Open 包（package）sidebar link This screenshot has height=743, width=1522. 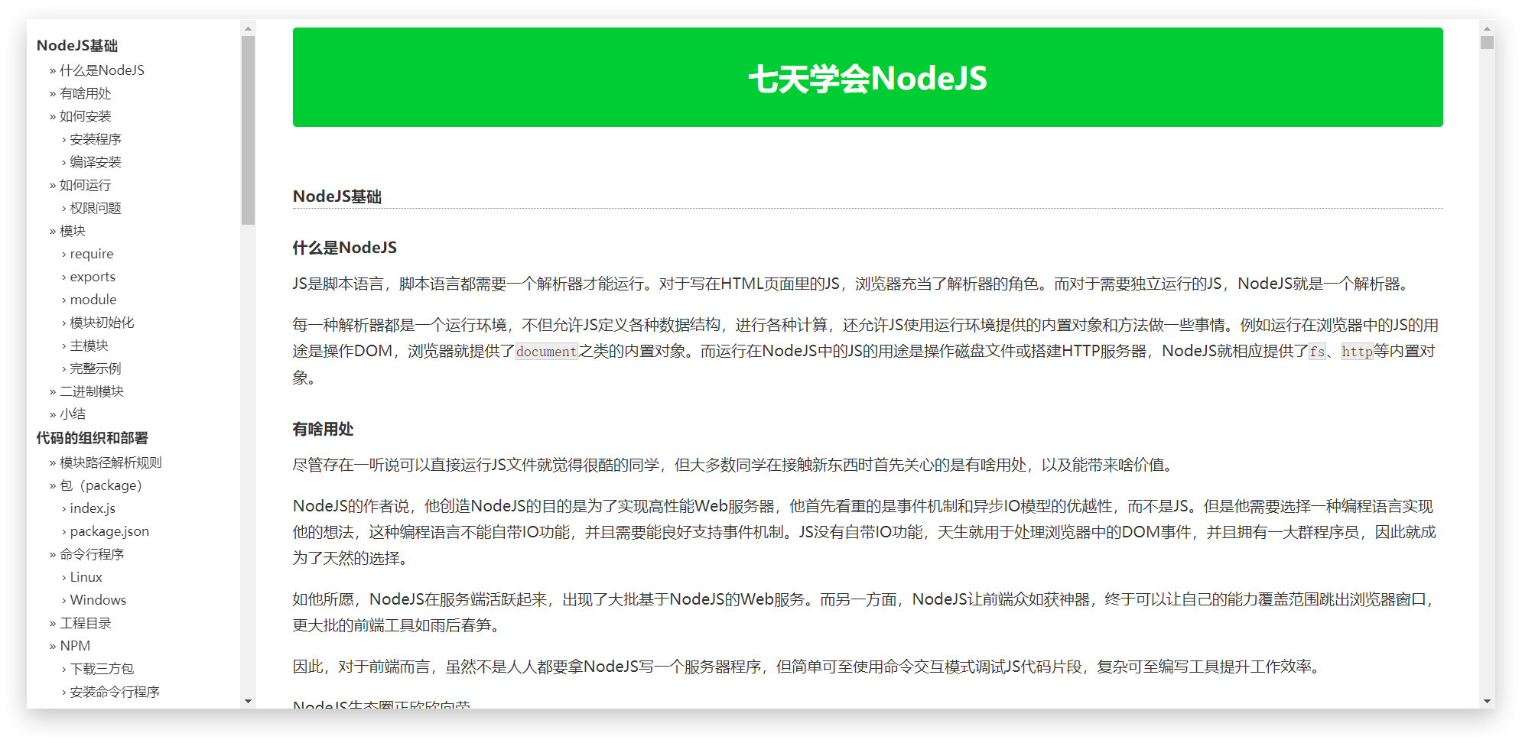tap(101, 485)
